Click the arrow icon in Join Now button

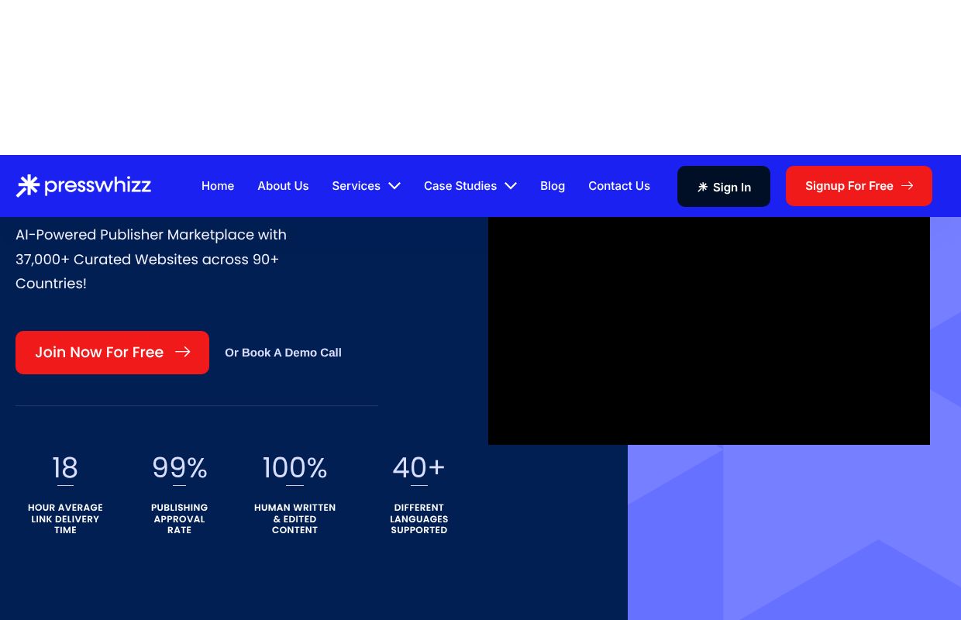pos(182,352)
